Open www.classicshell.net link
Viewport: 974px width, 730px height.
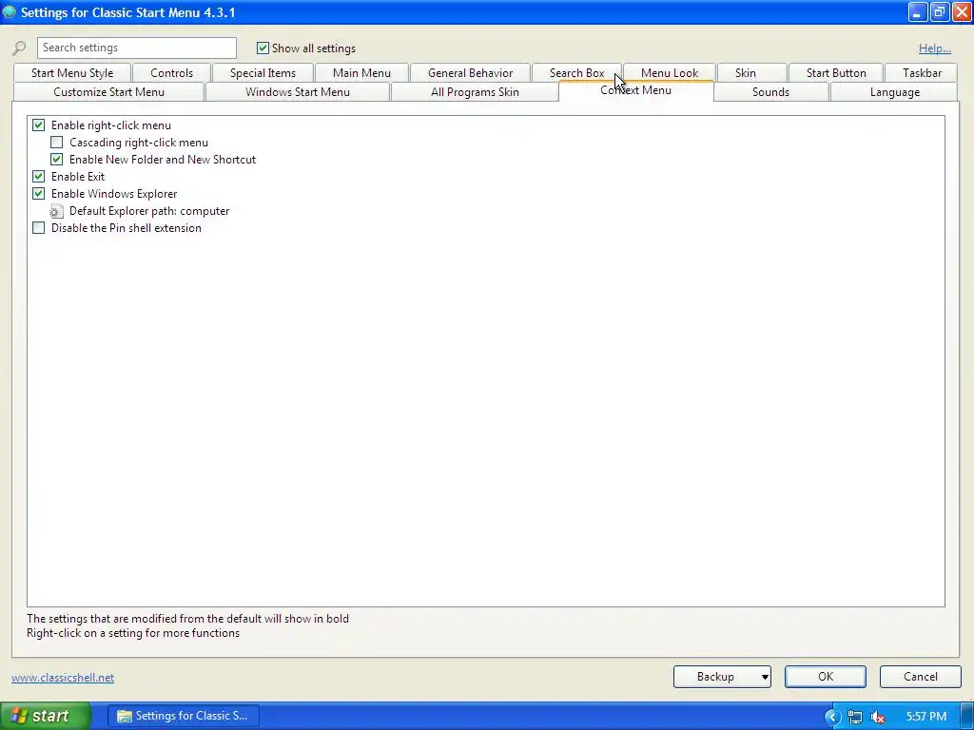63,678
